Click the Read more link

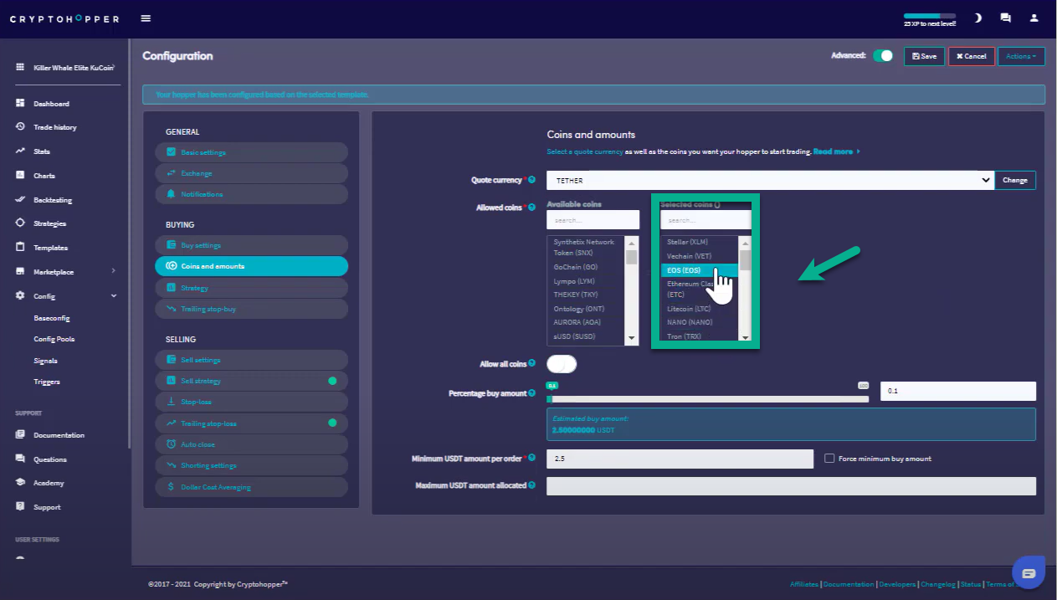click(x=834, y=151)
